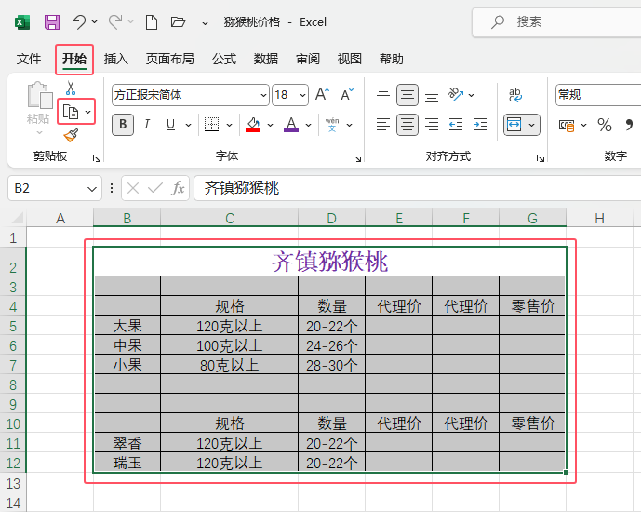Screen dimensions: 641x512
Task: Increase the indent
Action: [x=480, y=125]
